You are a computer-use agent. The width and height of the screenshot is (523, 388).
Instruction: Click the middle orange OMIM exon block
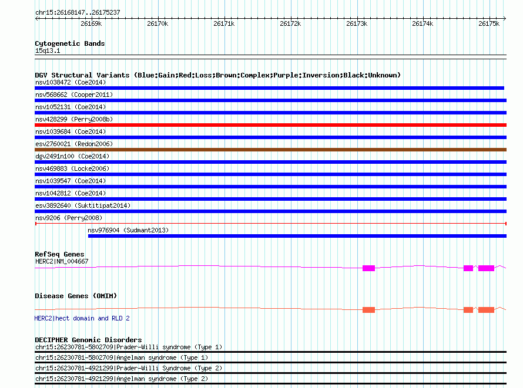[x=468, y=310]
